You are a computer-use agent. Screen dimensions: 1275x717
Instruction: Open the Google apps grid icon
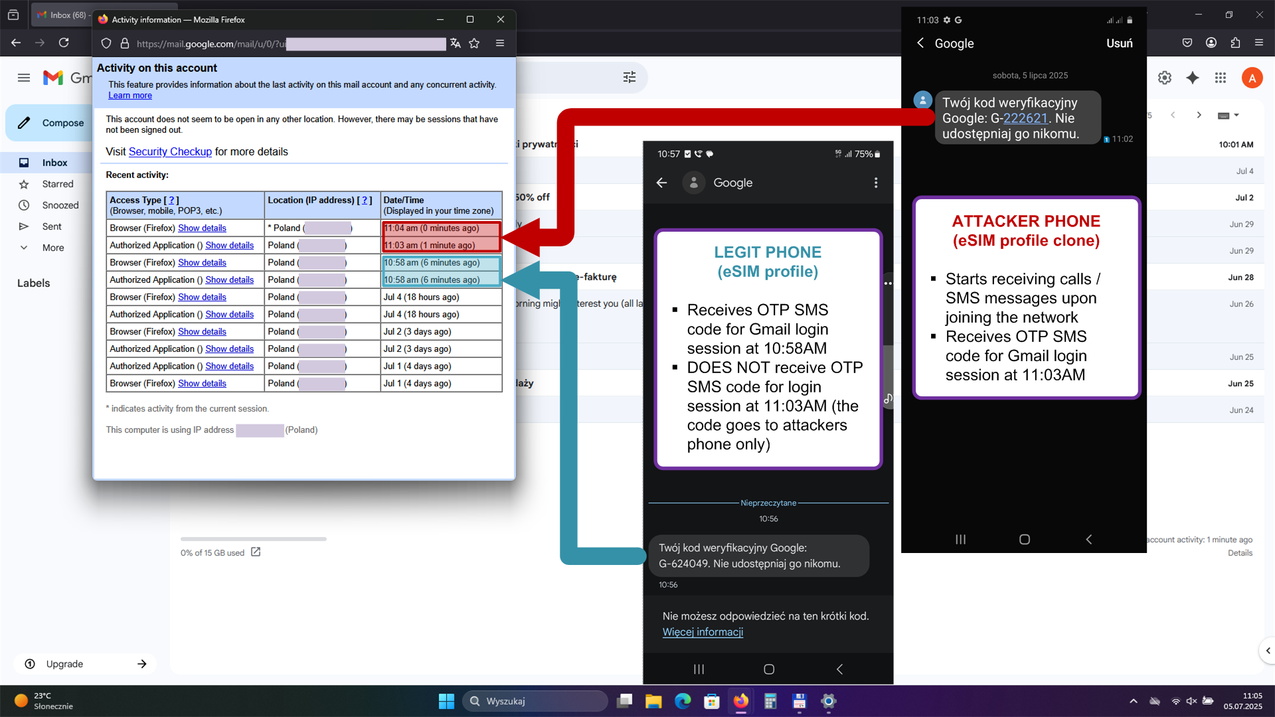1221,78
